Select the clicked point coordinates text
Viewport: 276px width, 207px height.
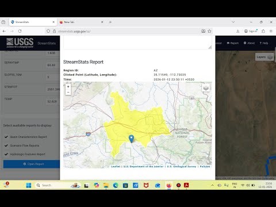(x=170, y=75)
